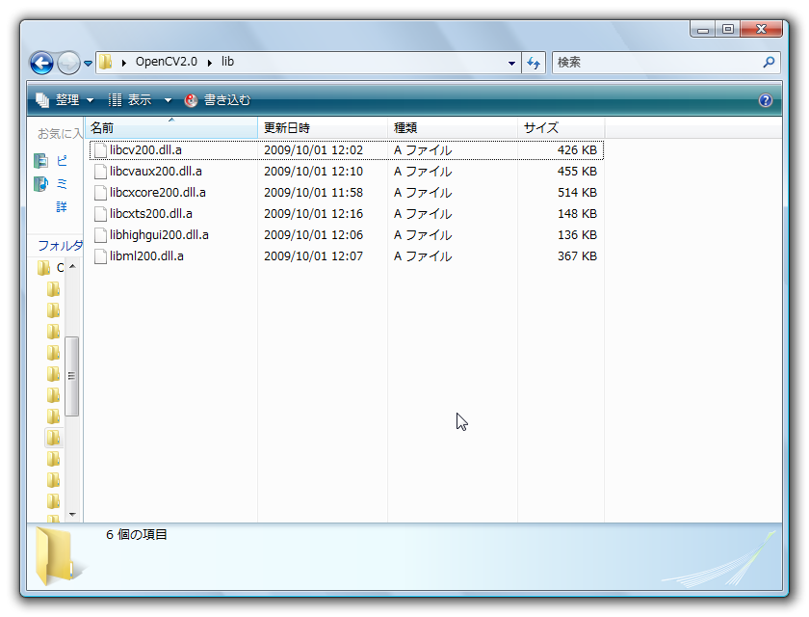Click the Forward navigation arrow button

click(x=68, y=64)
